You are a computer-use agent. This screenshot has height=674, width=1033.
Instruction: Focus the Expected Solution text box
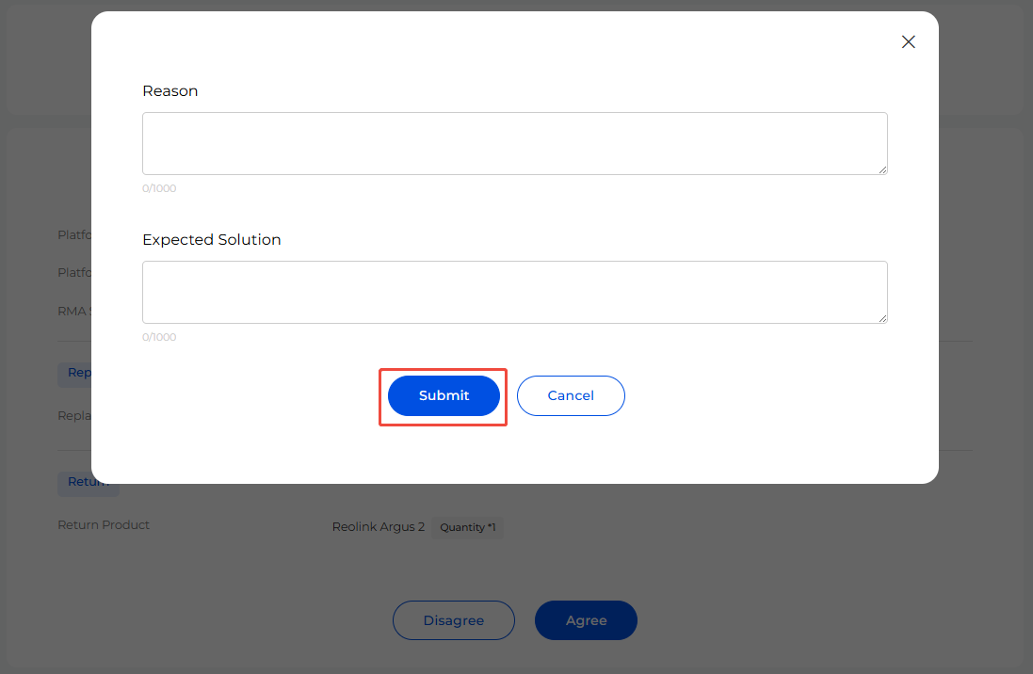[514, 292]
